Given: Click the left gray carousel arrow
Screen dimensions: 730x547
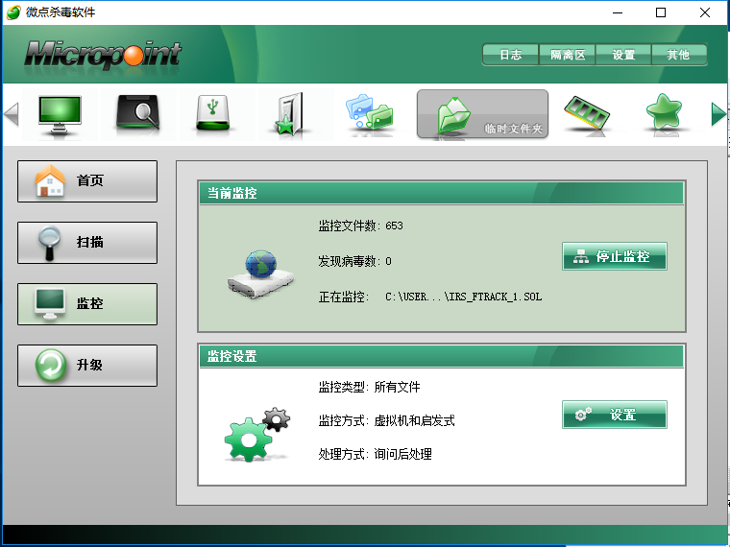Looking at the screenshot, I should 12,114.
